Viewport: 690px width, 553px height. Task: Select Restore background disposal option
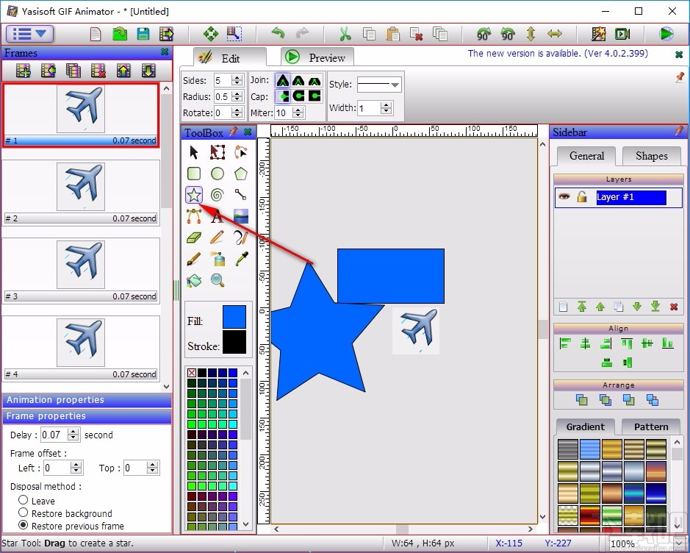coord(24,513)
